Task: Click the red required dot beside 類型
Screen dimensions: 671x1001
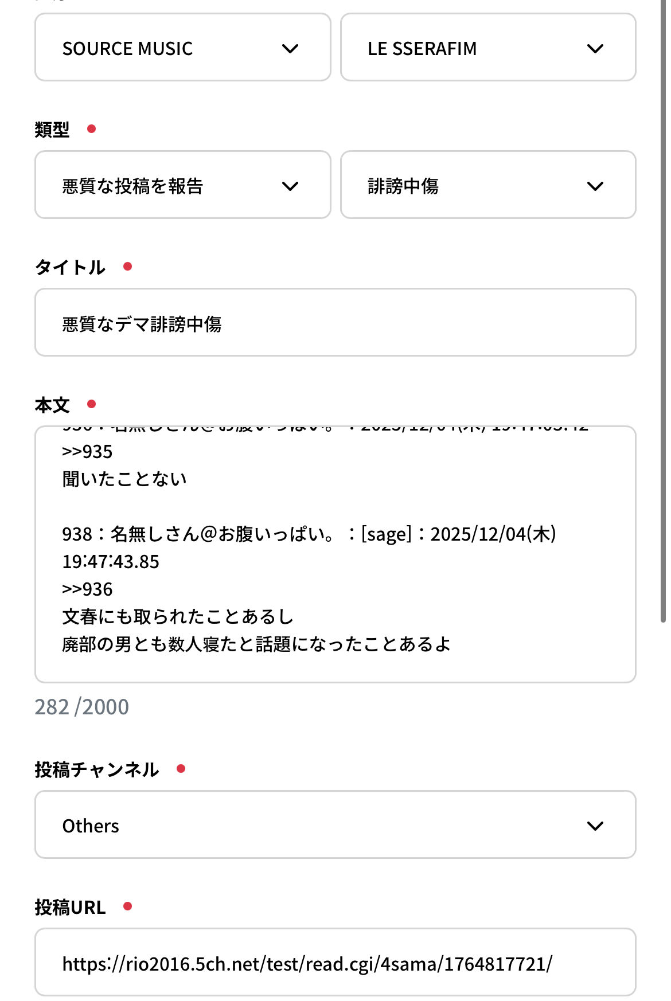Action: [91, 129]
